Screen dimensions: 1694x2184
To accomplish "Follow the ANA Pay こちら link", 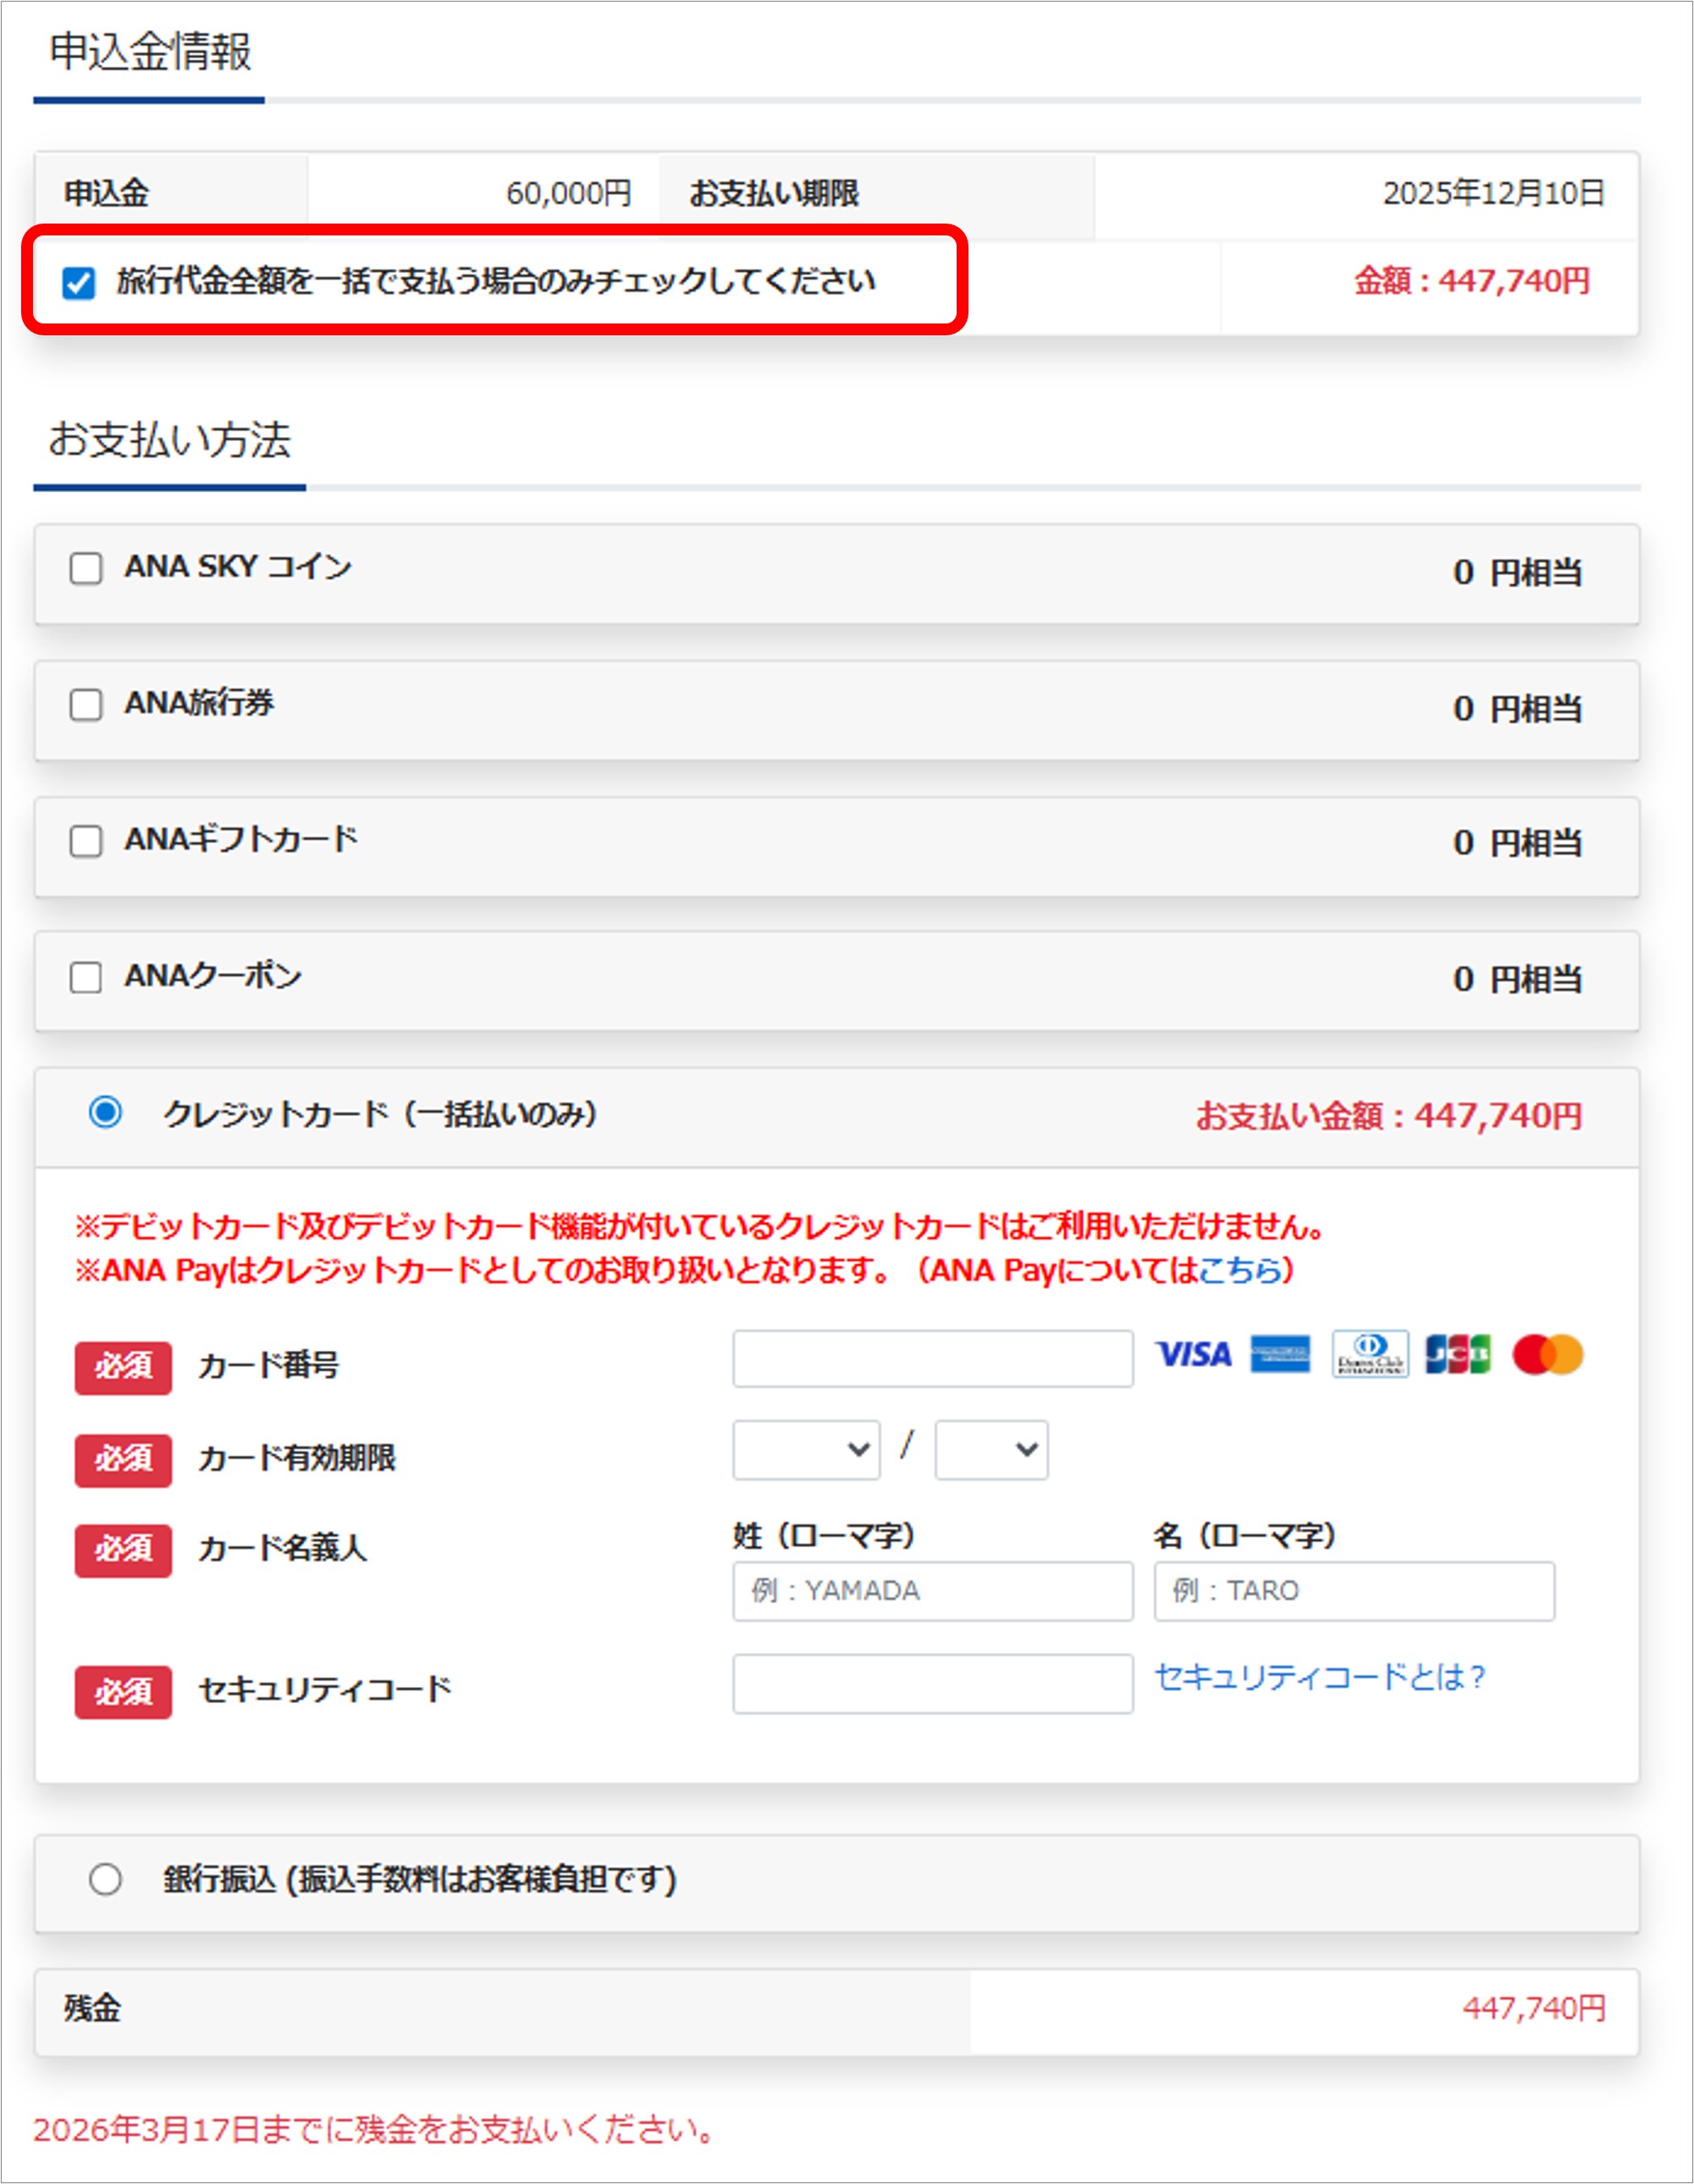I will coord(1239,1270).
